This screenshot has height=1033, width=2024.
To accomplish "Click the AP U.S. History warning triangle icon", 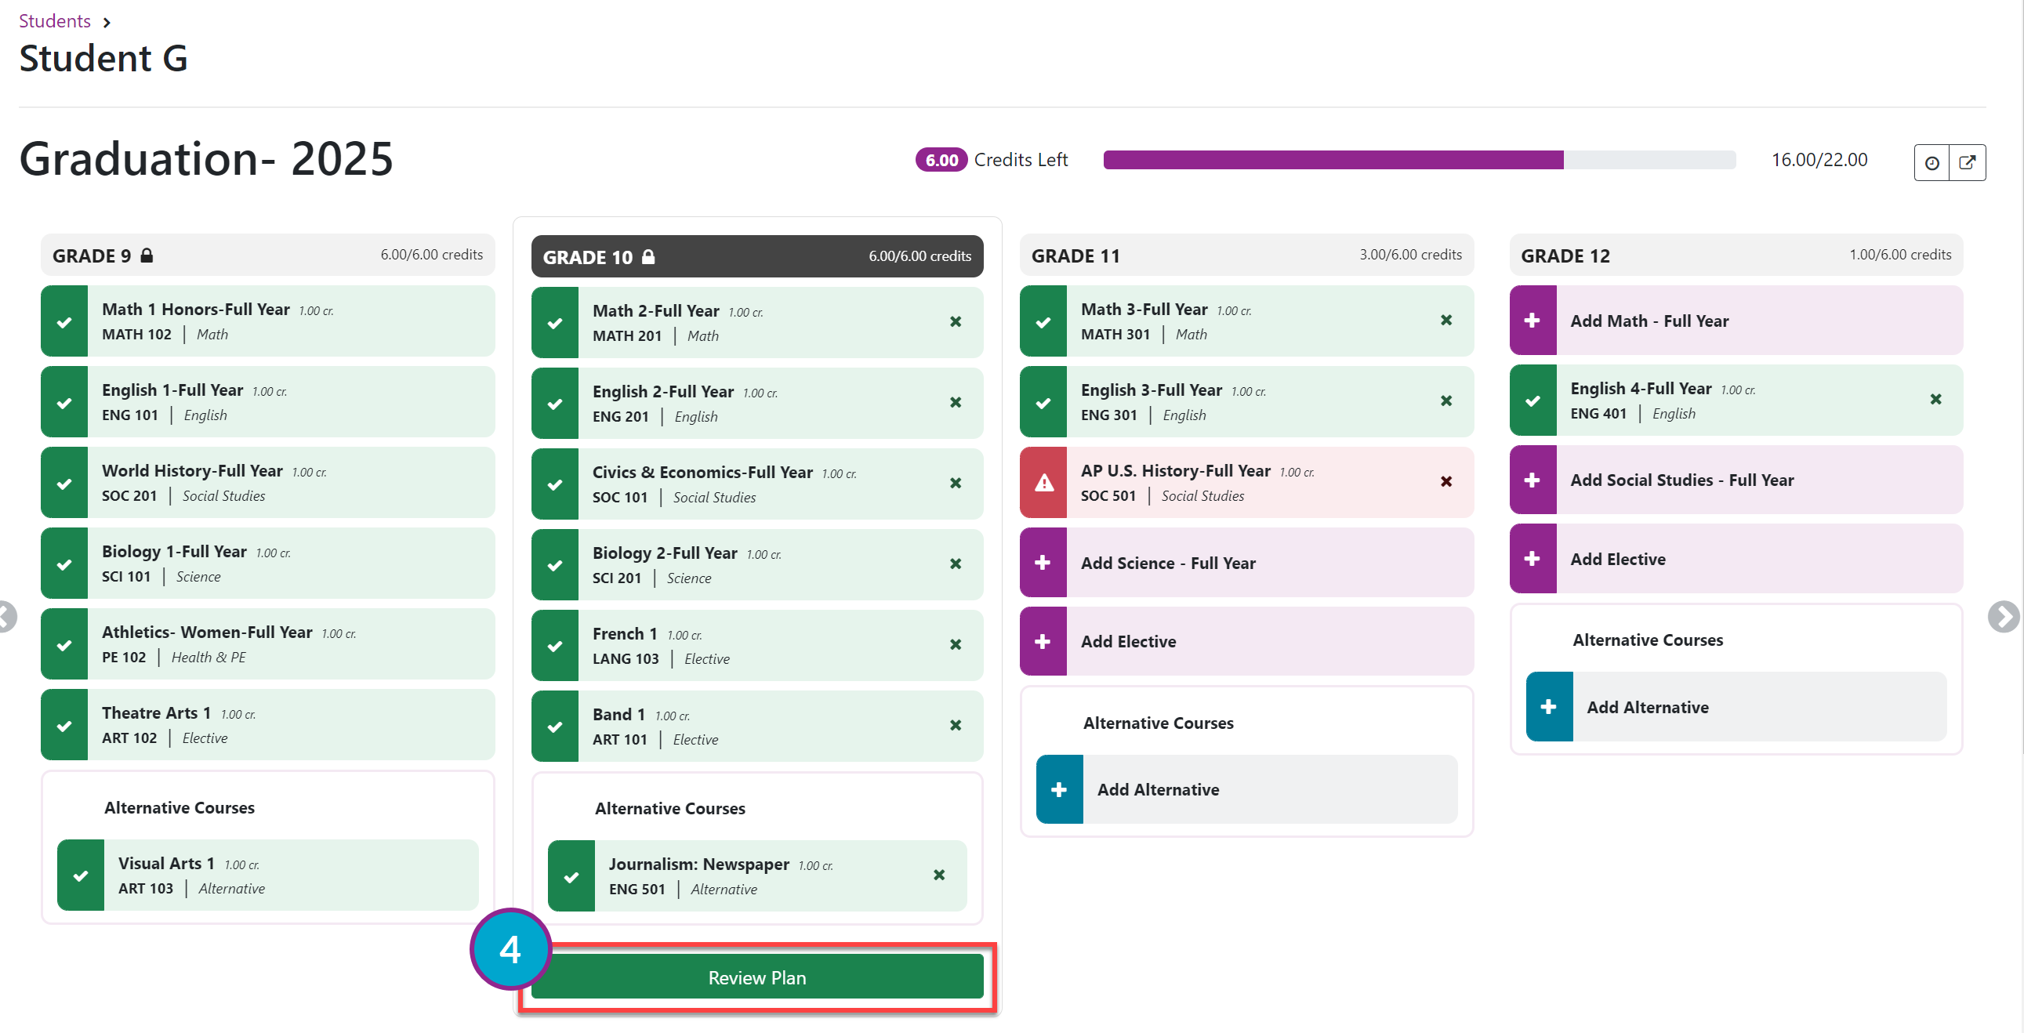I will pos(1043,482).
